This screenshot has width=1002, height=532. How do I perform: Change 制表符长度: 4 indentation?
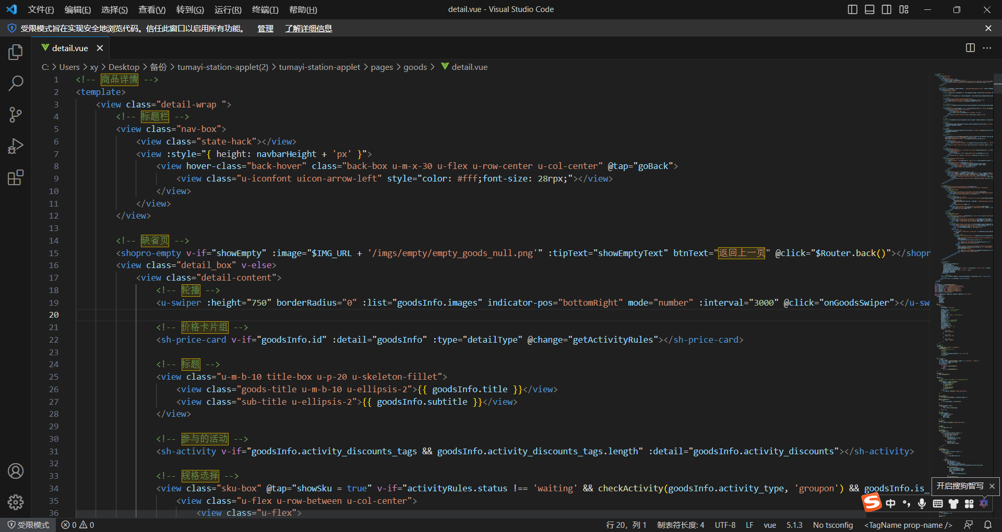point(681,525)
